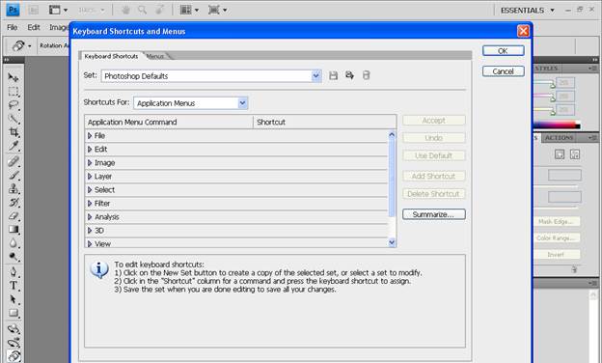Open the Edit menu in Photoshop
The image size is (602, 363).
pos(34,27)
